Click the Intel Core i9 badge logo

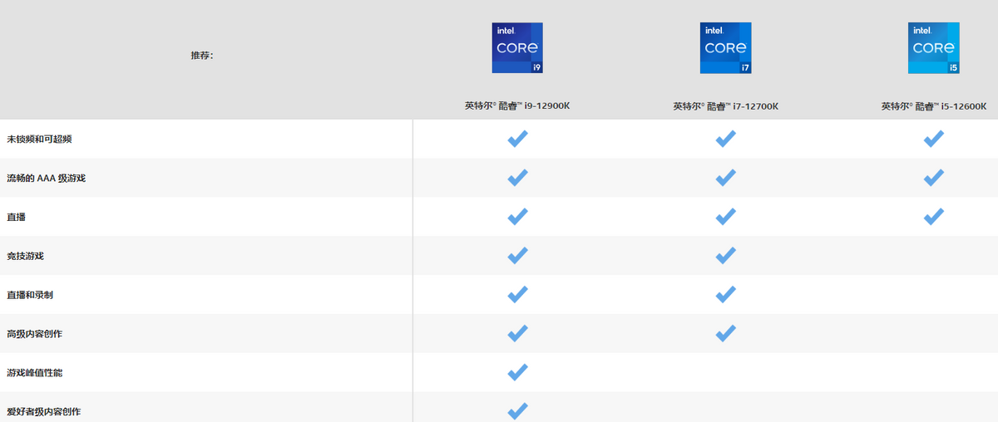coord(517,48)
